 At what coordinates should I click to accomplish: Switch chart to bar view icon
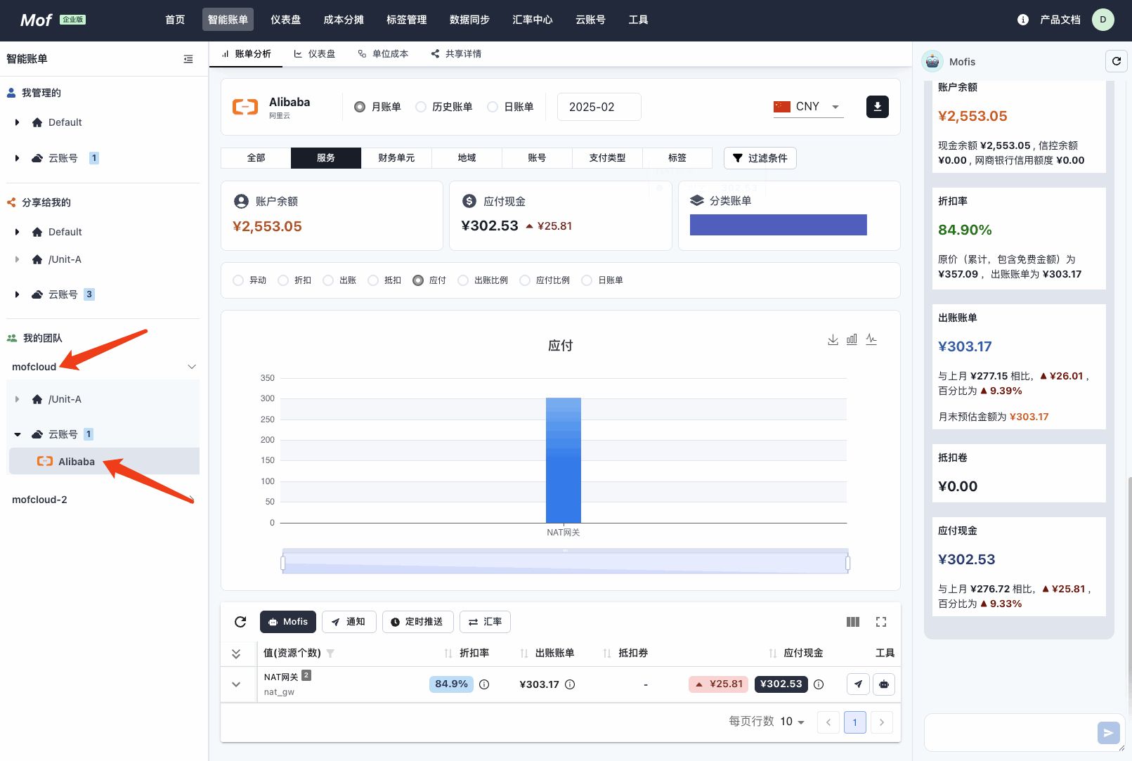point(852,339)
